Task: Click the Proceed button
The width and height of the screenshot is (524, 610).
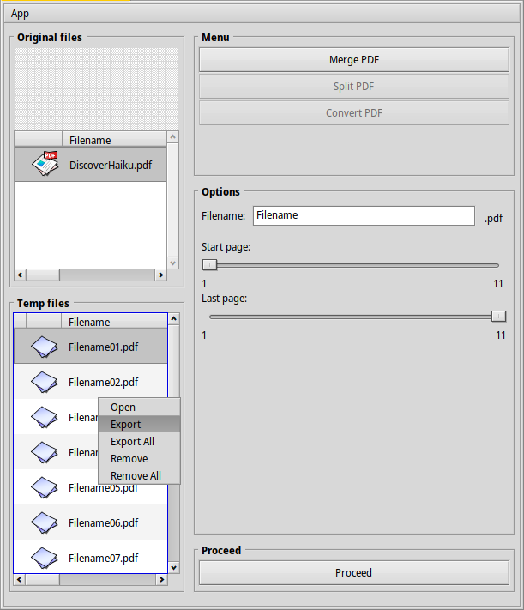Action: [353, 573]
